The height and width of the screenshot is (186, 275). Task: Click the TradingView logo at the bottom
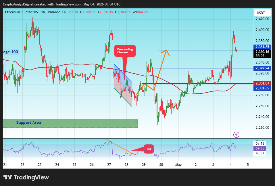coord(26,177)
